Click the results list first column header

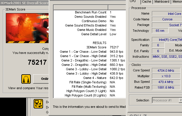pos(81,7)
